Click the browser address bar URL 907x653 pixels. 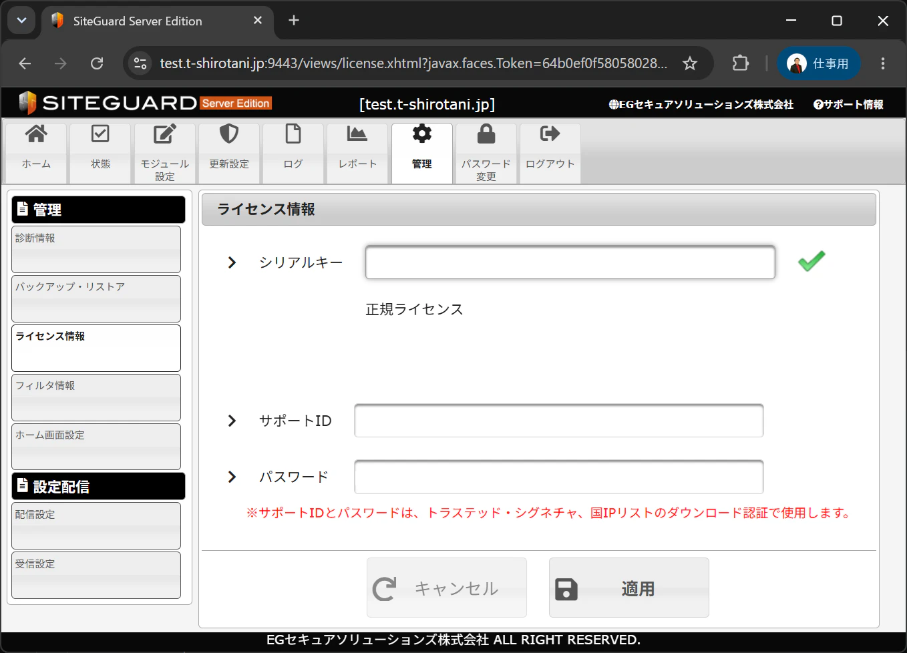click(x=413, y=63)
